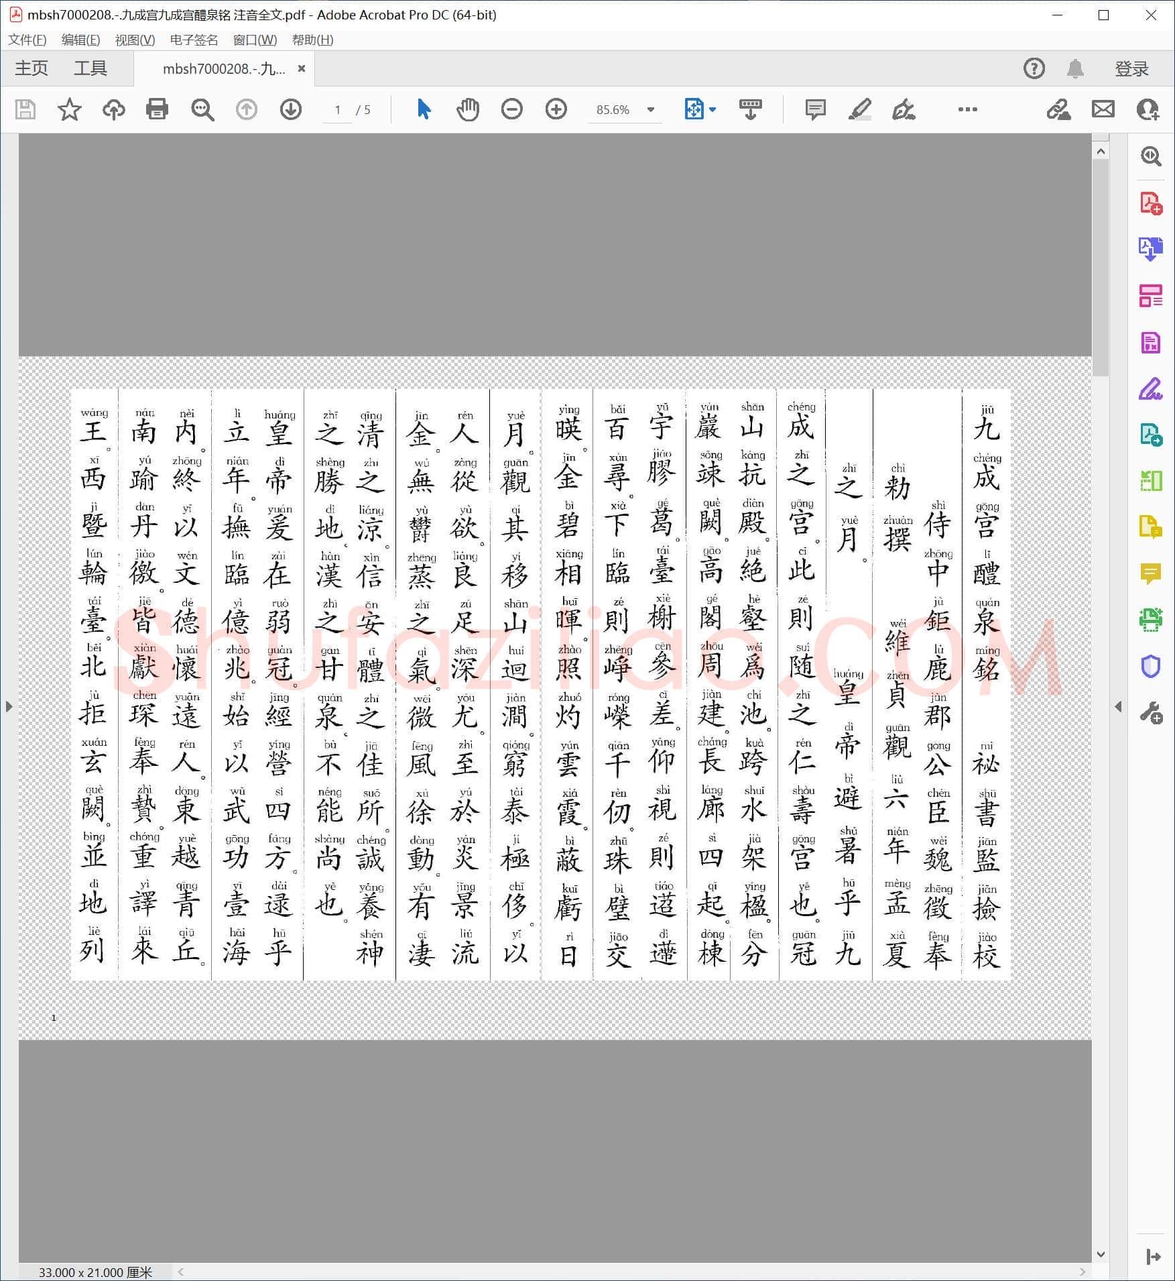Open the help question mark

click(x=1034, y=68)
